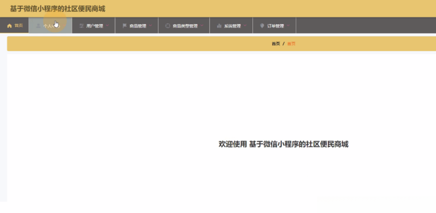This screenshot has width=436, height=213.
Task: Click the sliders icon beside 用户管理
Action: click(x=81, y=26)
